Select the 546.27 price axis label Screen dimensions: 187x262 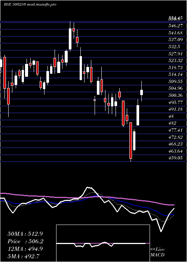[x=175, y=26]
